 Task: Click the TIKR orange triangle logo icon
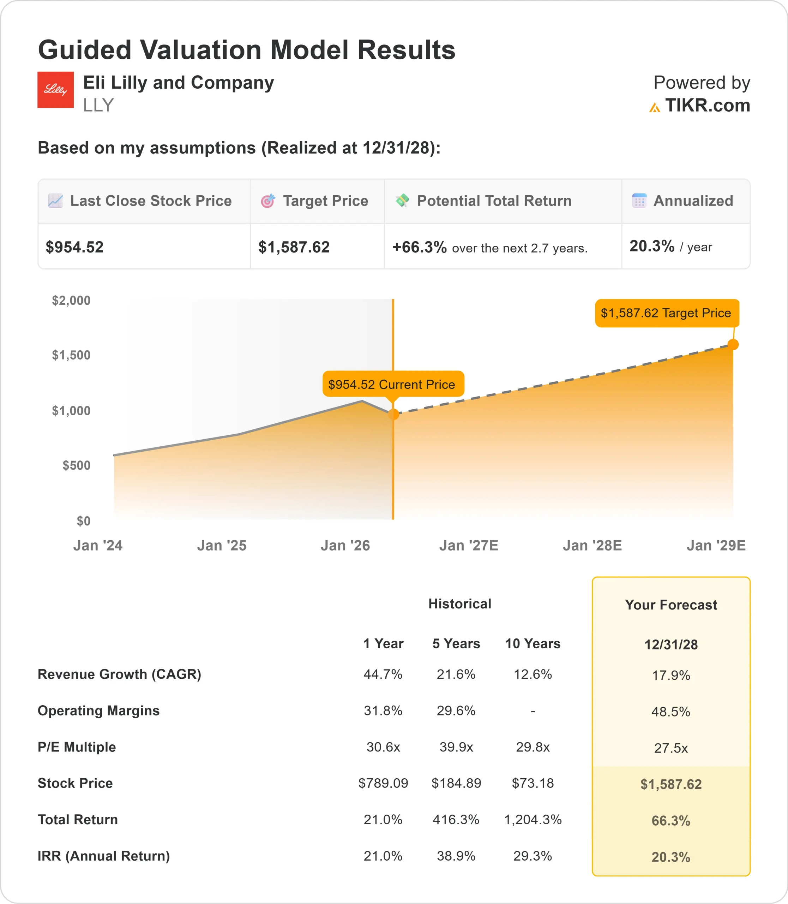[x=654, y=107]
